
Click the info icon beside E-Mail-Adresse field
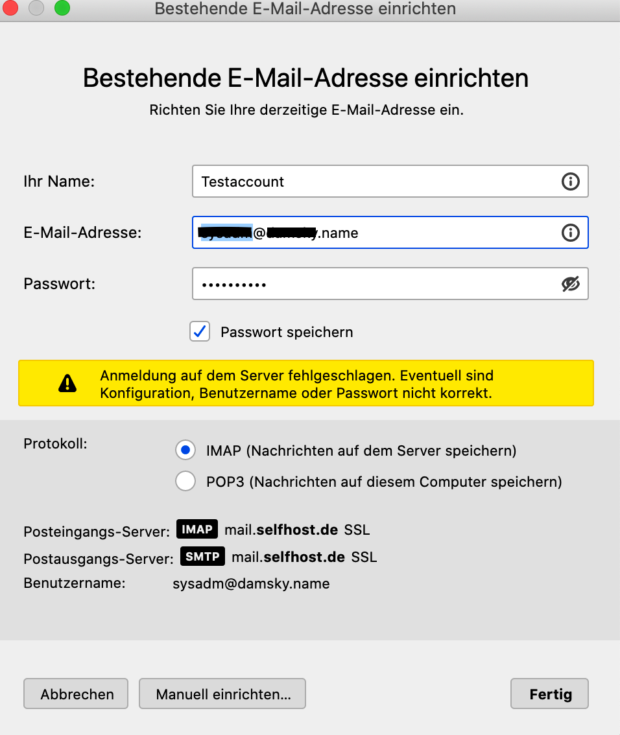tap(571, 233)
